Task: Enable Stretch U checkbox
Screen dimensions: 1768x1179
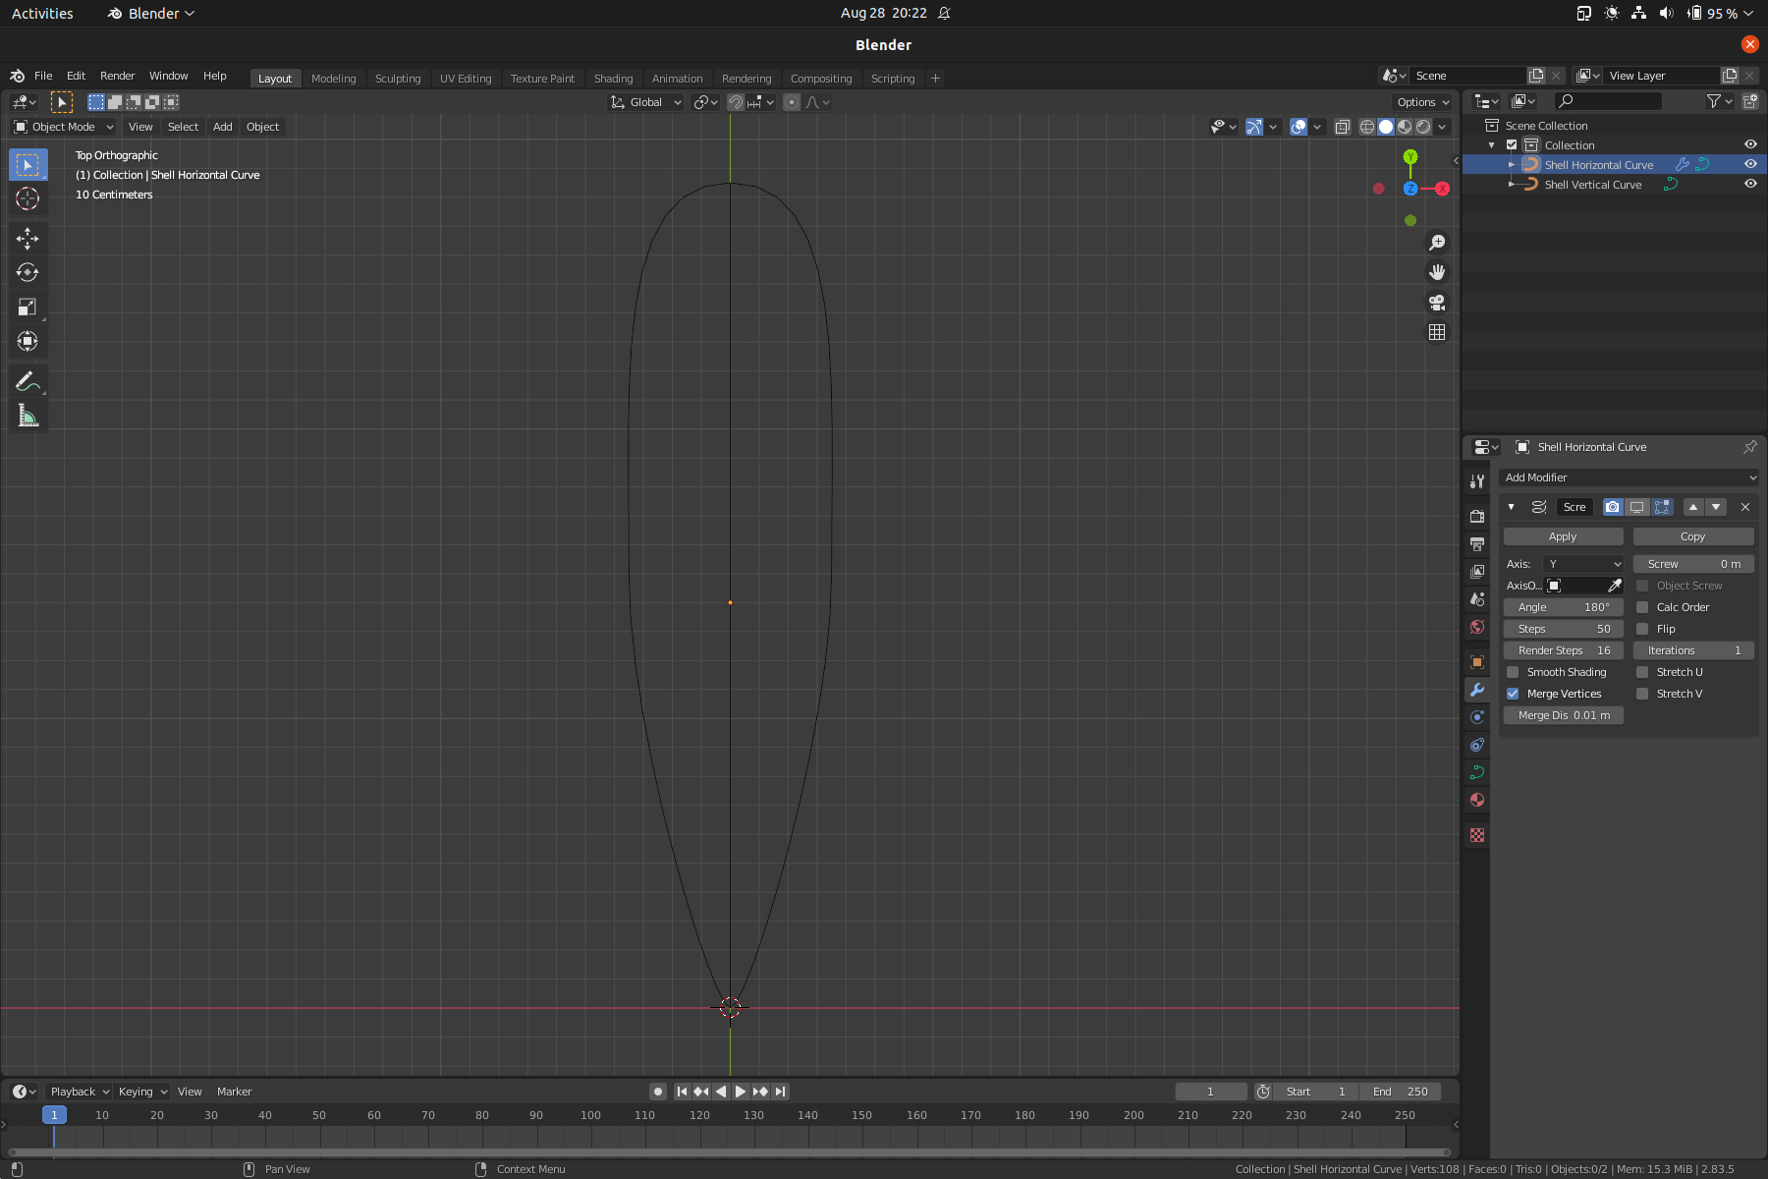Action: pyautogui.click(x=1642, y=672)
